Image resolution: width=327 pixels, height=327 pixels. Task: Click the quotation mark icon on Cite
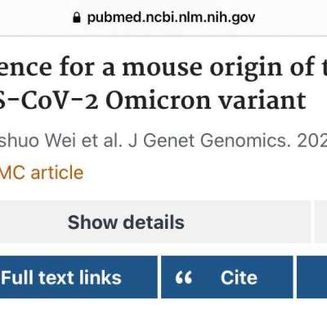point(184,278)
